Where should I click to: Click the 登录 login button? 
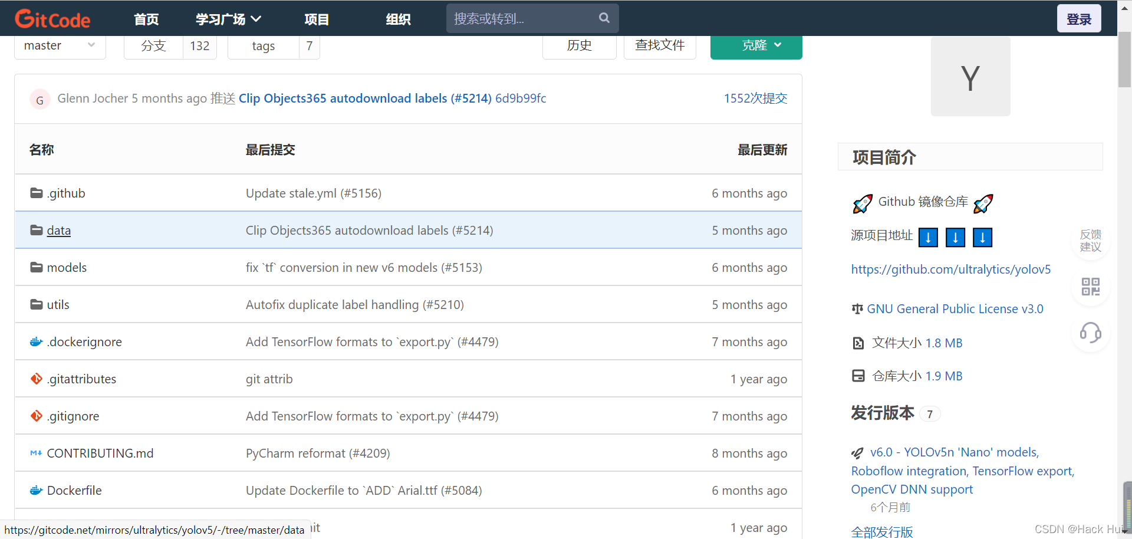click(1079, 19)
